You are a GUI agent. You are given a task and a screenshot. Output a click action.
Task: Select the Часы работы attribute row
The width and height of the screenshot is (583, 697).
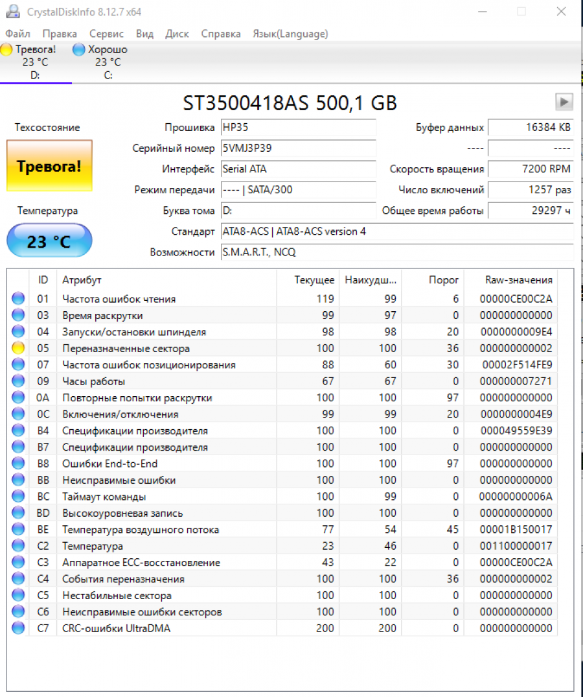94,381
